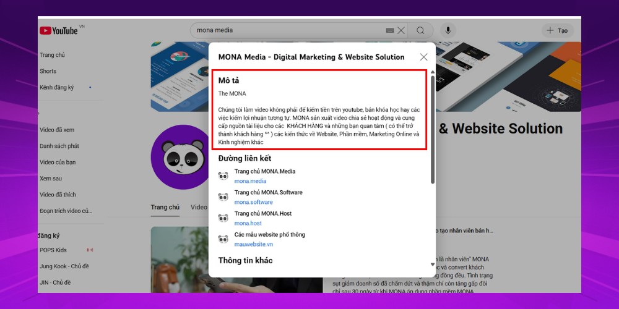619x309 pixels.
Task: Open JIN - Chủ đề channel
Action: click(x=55, y=282)
